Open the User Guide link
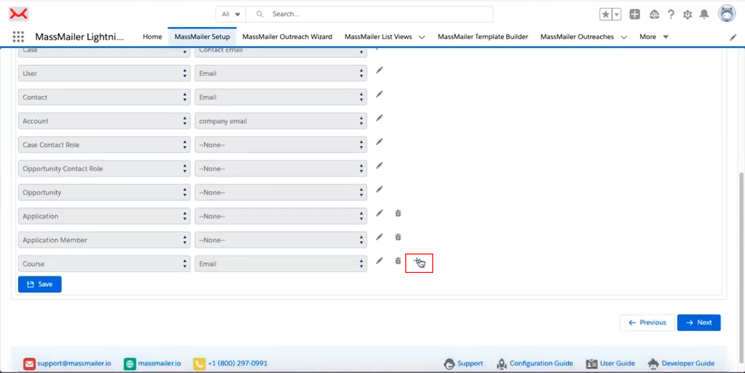 point(618,363)
